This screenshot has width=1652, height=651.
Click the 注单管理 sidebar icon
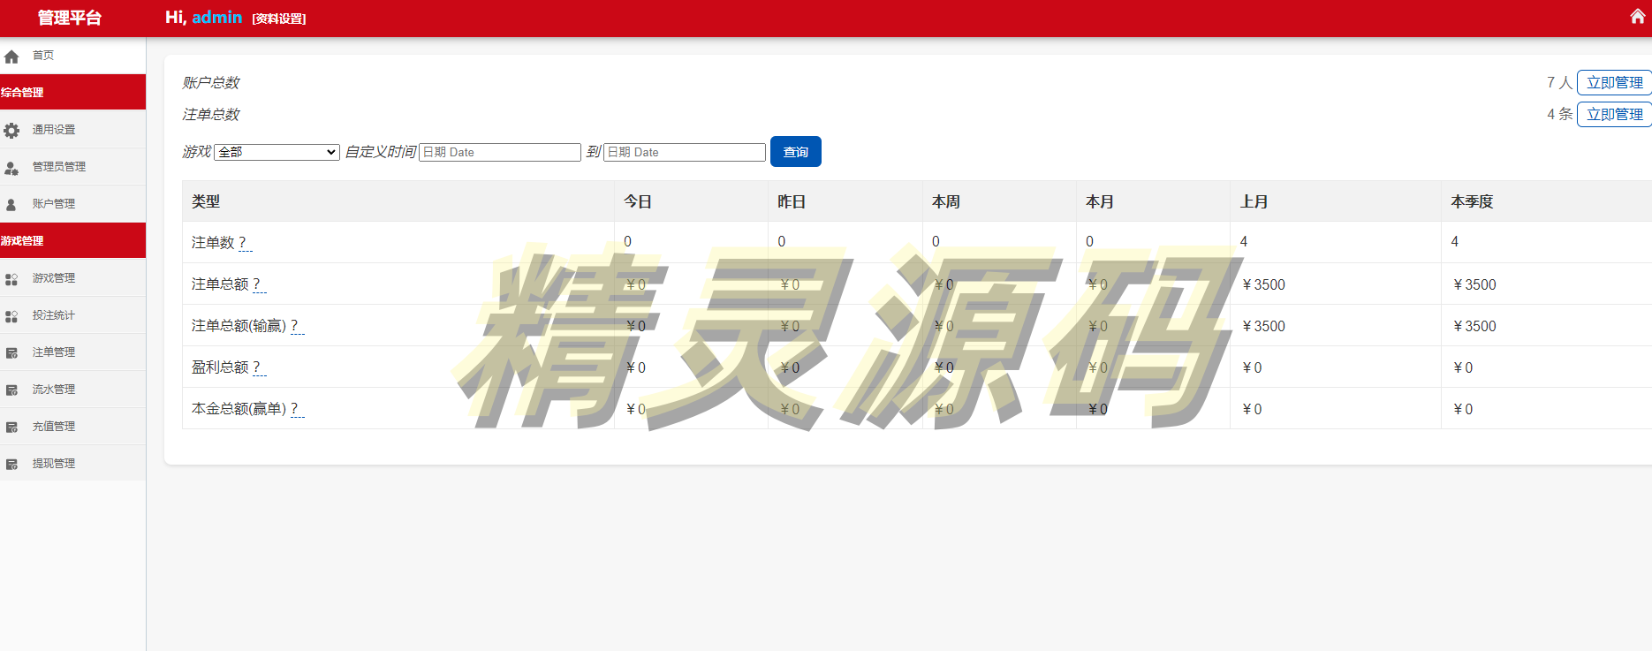(x=11, y=353)
